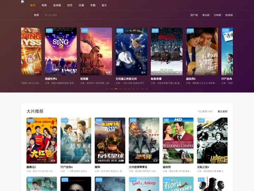Open the SING 2 poster in carousel
The image size is (254, 191).
pyautogui.click(x=61, y=51)
